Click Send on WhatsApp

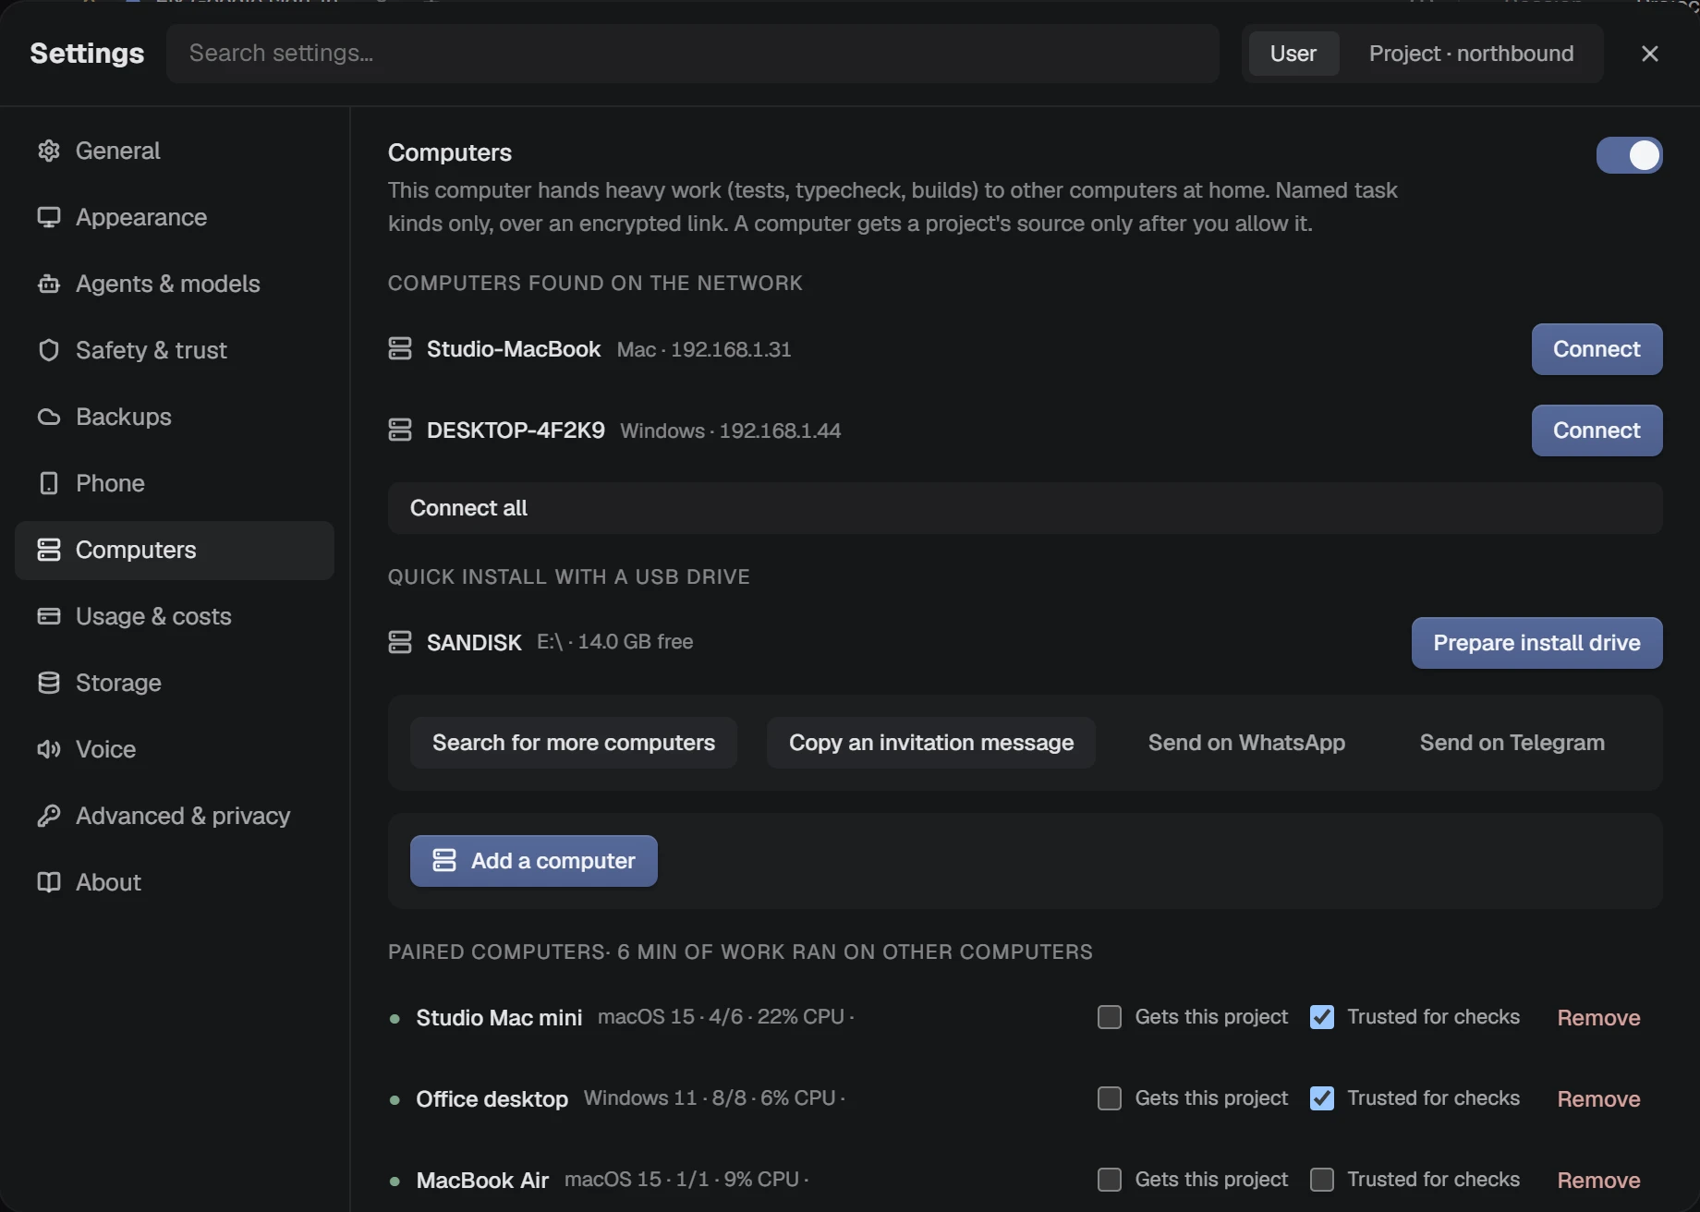[1246, 743]
